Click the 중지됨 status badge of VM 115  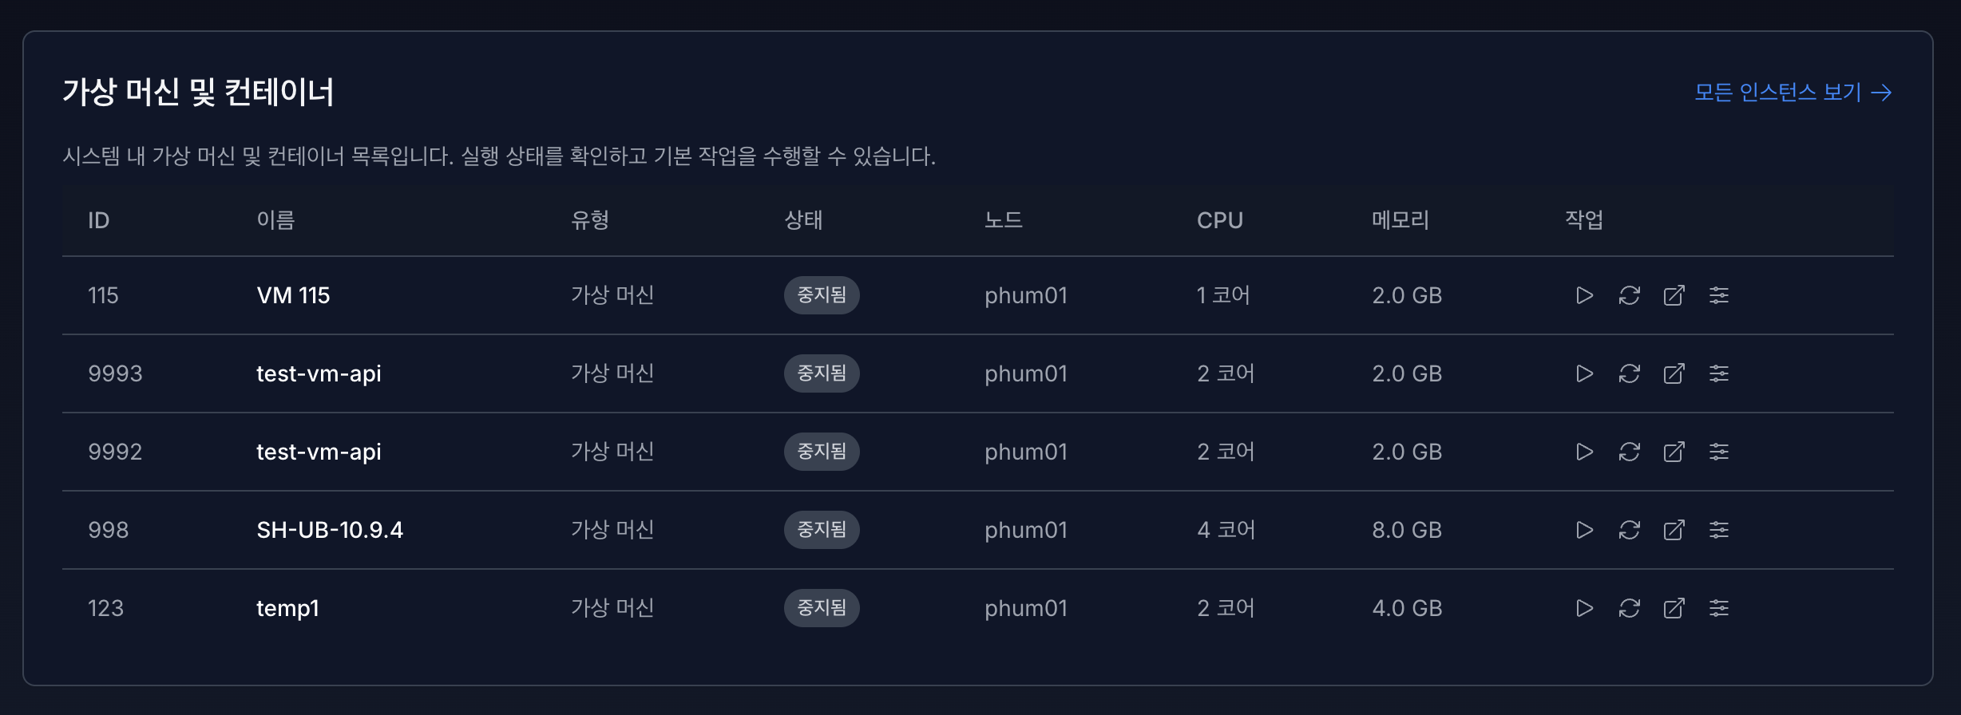pyautogui.click(x=822, y=295)
